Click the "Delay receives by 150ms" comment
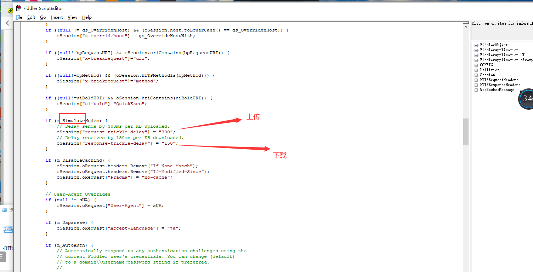Image resolution: width=533 pixels, height=272 pixels. coord(120,138)
